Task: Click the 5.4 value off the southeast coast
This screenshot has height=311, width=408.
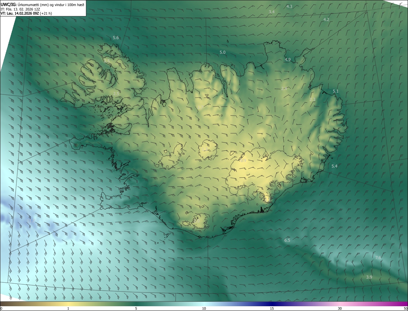Action: click(x=334, y=166)
